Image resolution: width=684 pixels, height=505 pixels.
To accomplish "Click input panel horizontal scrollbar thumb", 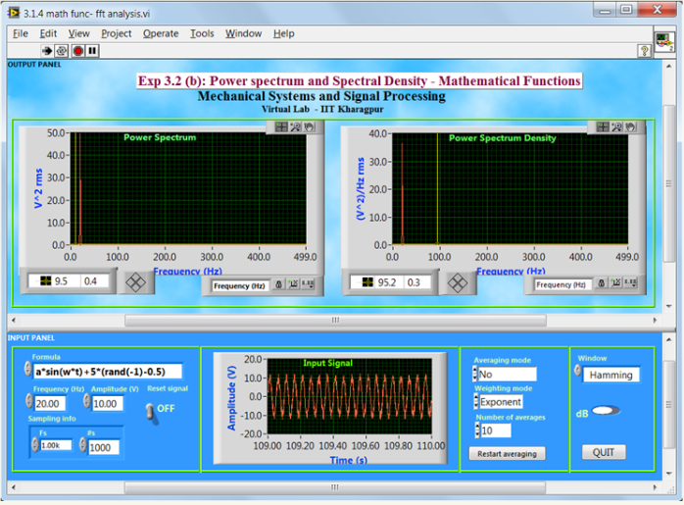I will coord(334,487).
